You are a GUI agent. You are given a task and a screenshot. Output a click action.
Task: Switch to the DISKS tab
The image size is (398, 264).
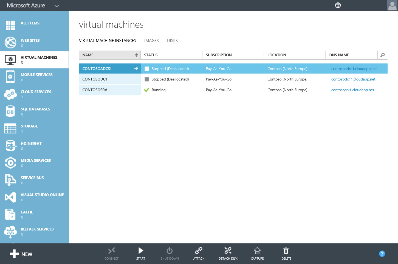click(172, 41)
